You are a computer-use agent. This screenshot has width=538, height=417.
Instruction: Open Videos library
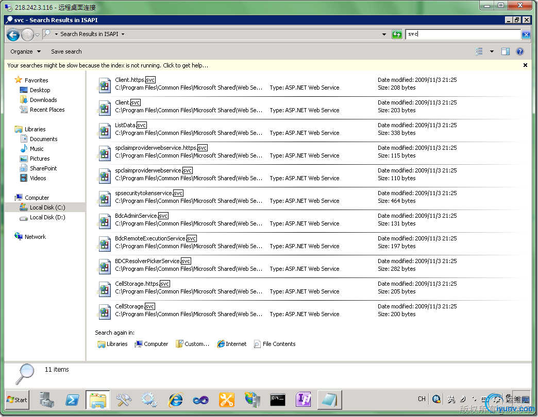(33, 178)
